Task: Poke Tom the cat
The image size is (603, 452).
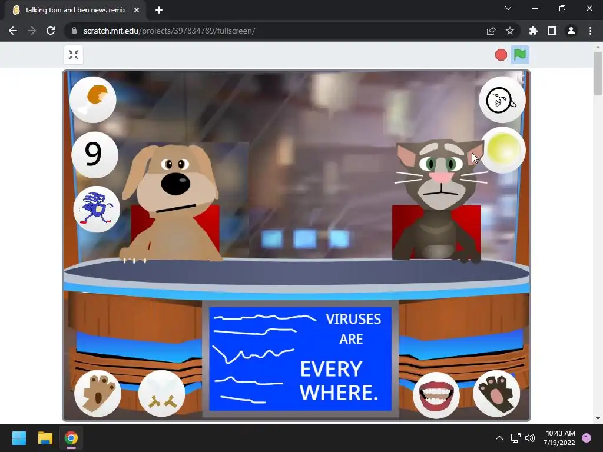Action: point(439,200)
